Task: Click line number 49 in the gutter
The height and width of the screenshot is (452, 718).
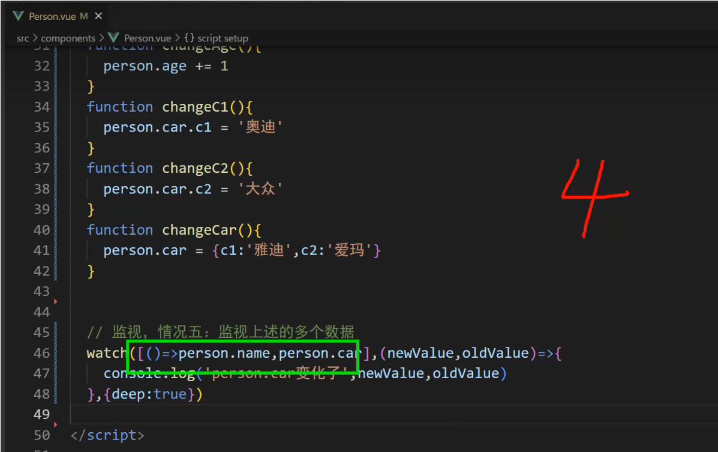Action: tap(41, 414)
